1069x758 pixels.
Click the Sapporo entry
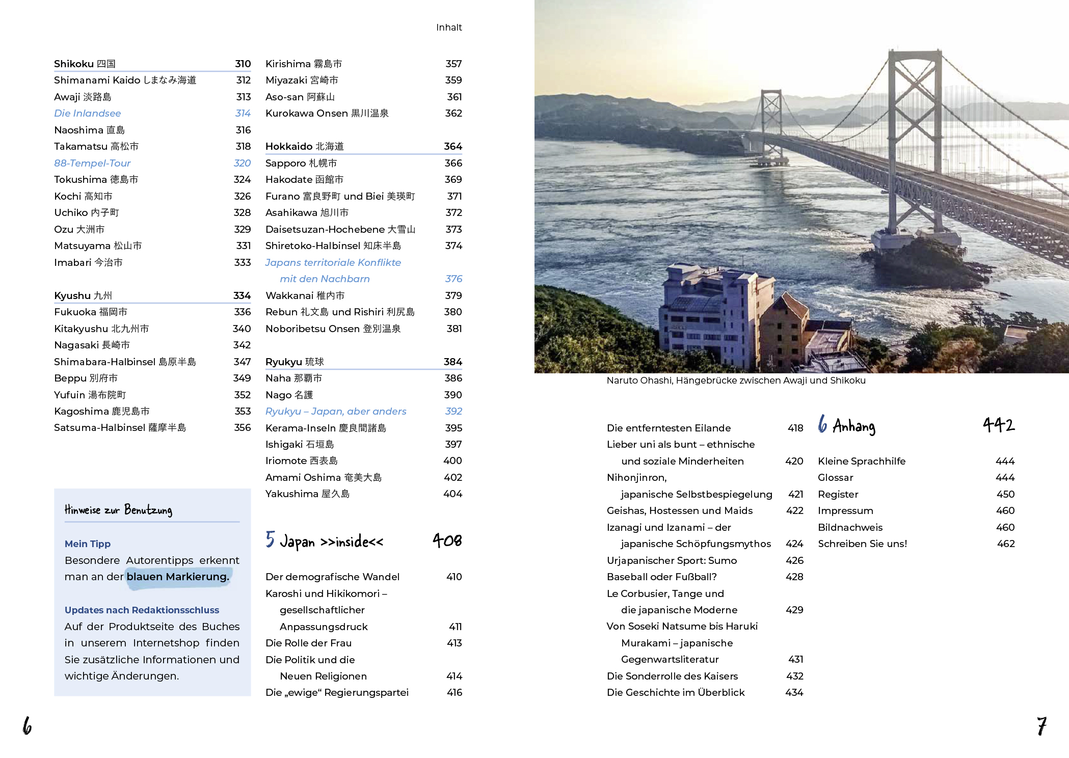[301, 163]
